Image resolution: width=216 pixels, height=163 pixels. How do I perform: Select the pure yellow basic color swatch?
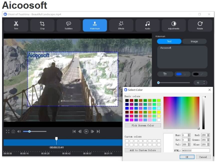[159, 112]
